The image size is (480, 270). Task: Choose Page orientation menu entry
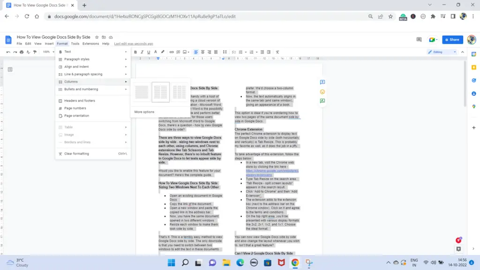click(93, 116)
